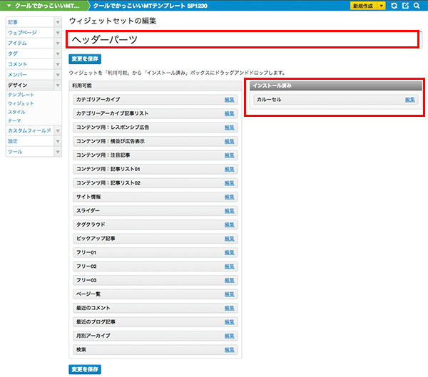Open the カスタムフィールド sidebar menu
428x377 pixels.
tap(30, 130)
